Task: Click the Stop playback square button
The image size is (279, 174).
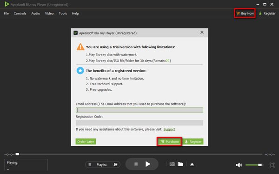Action: coord(136,164)
